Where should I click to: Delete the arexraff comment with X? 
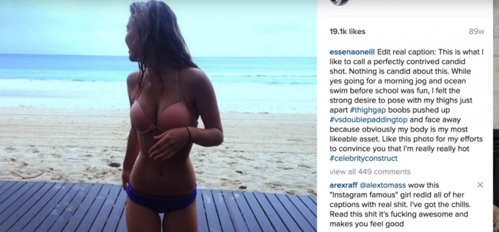point(480,185)
